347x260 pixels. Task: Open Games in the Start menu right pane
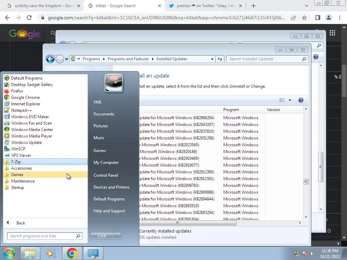pos(100,151)
